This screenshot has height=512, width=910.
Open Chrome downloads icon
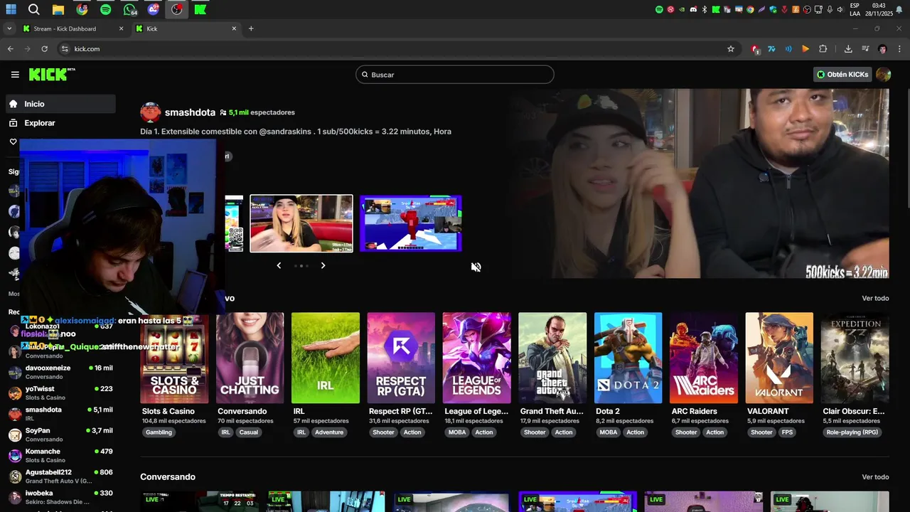(x=848, y=49)
